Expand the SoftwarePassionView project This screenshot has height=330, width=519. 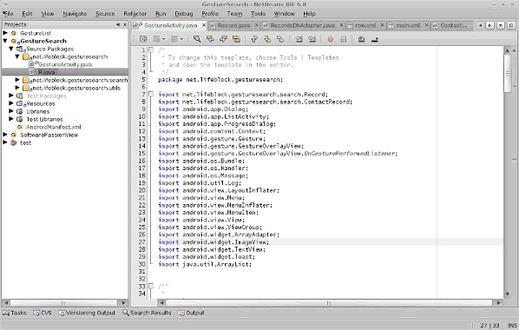coord(5,135)
